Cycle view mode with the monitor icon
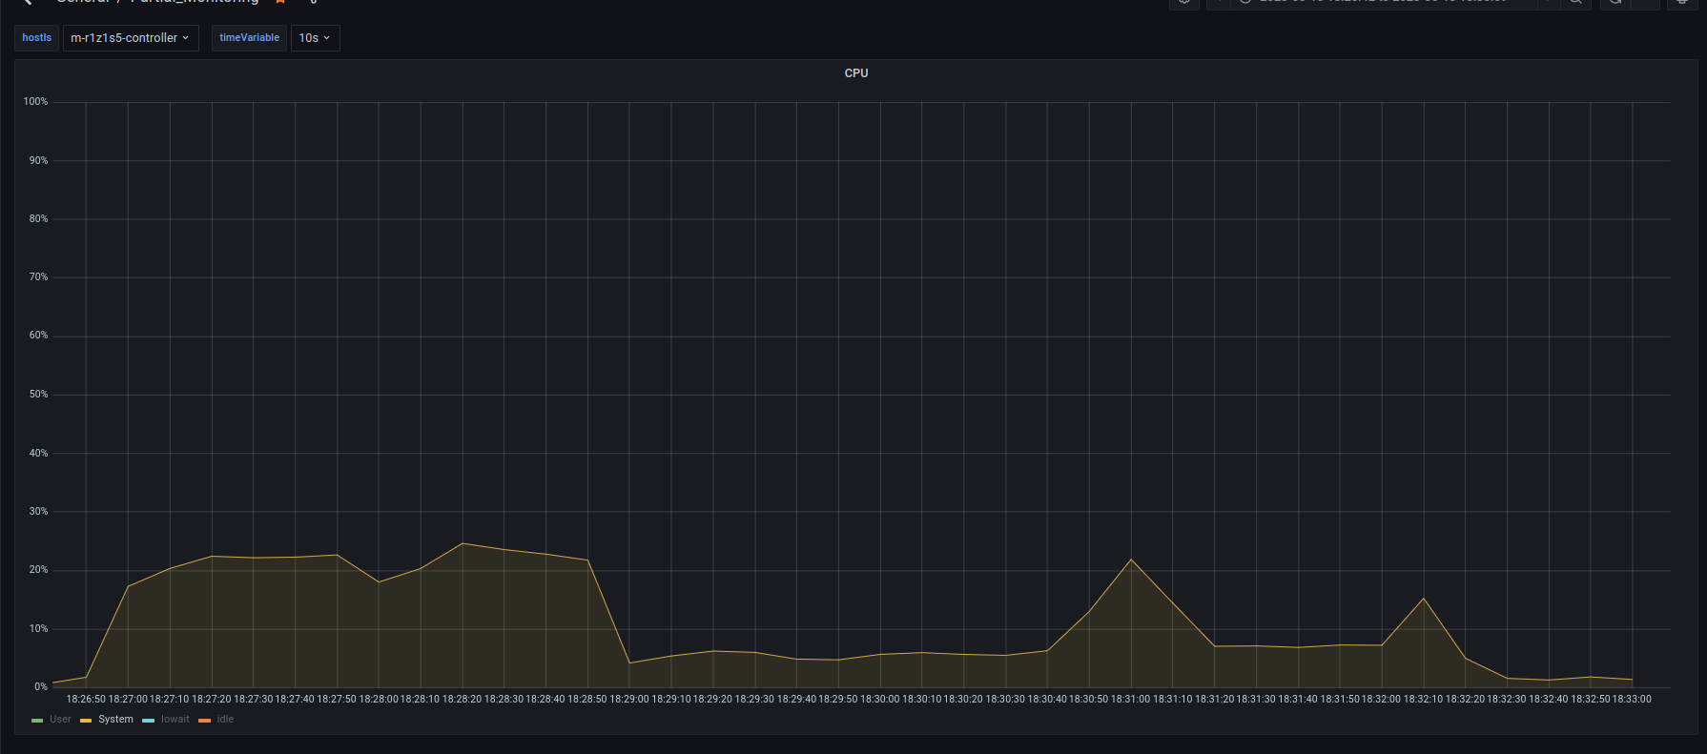 point(1682,3)
